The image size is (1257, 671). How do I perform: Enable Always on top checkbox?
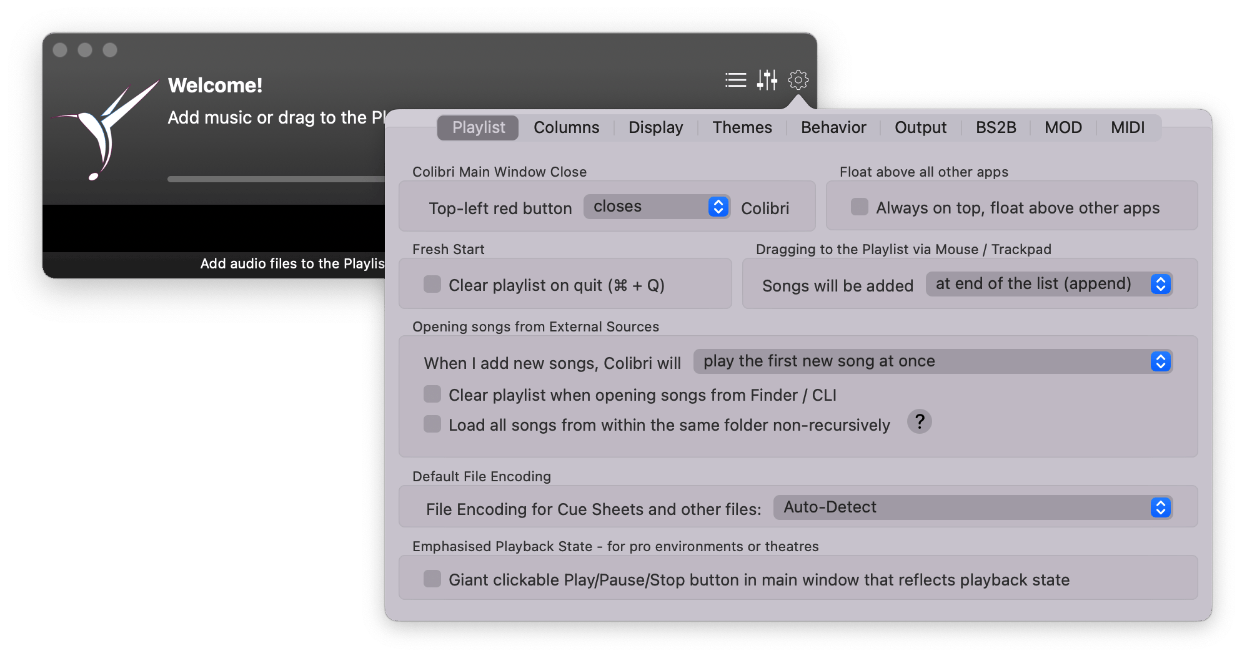point(860,207)
